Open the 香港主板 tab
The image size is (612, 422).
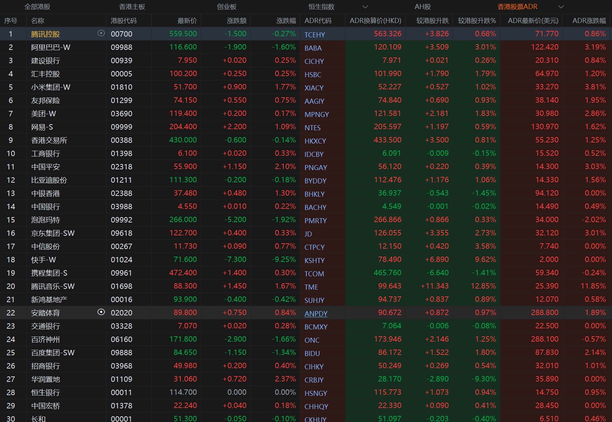132,7
